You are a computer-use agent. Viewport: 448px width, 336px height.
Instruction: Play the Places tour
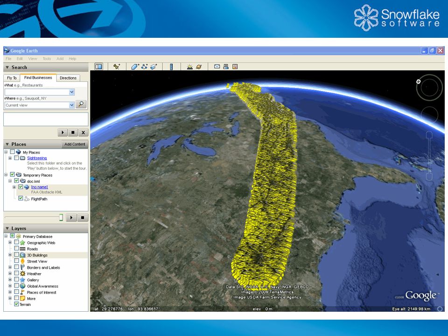pyautogui.click(x=71, y=218)
